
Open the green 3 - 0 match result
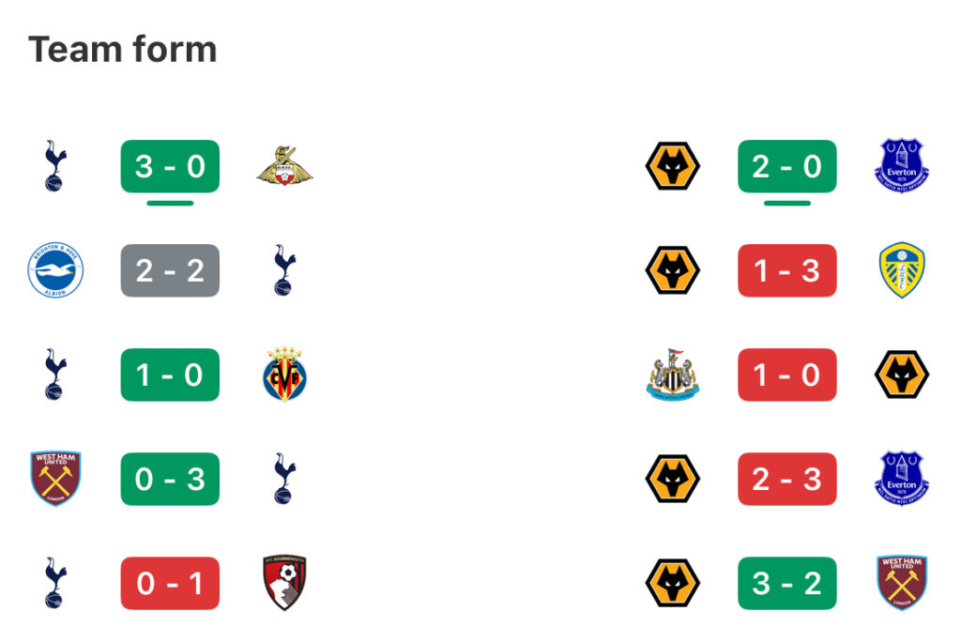tap(170, 166)
